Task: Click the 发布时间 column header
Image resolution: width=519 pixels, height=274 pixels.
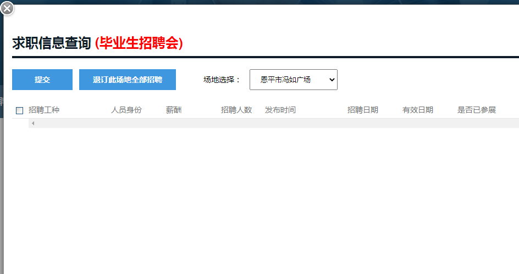Action: coord(280,110)
